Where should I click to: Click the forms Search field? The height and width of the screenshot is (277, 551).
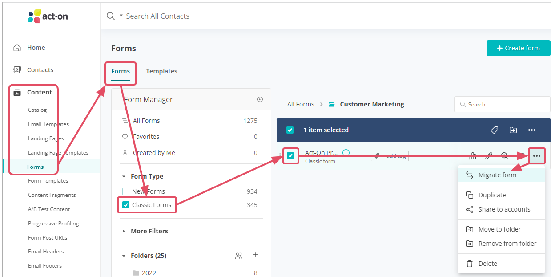(503, 104)
